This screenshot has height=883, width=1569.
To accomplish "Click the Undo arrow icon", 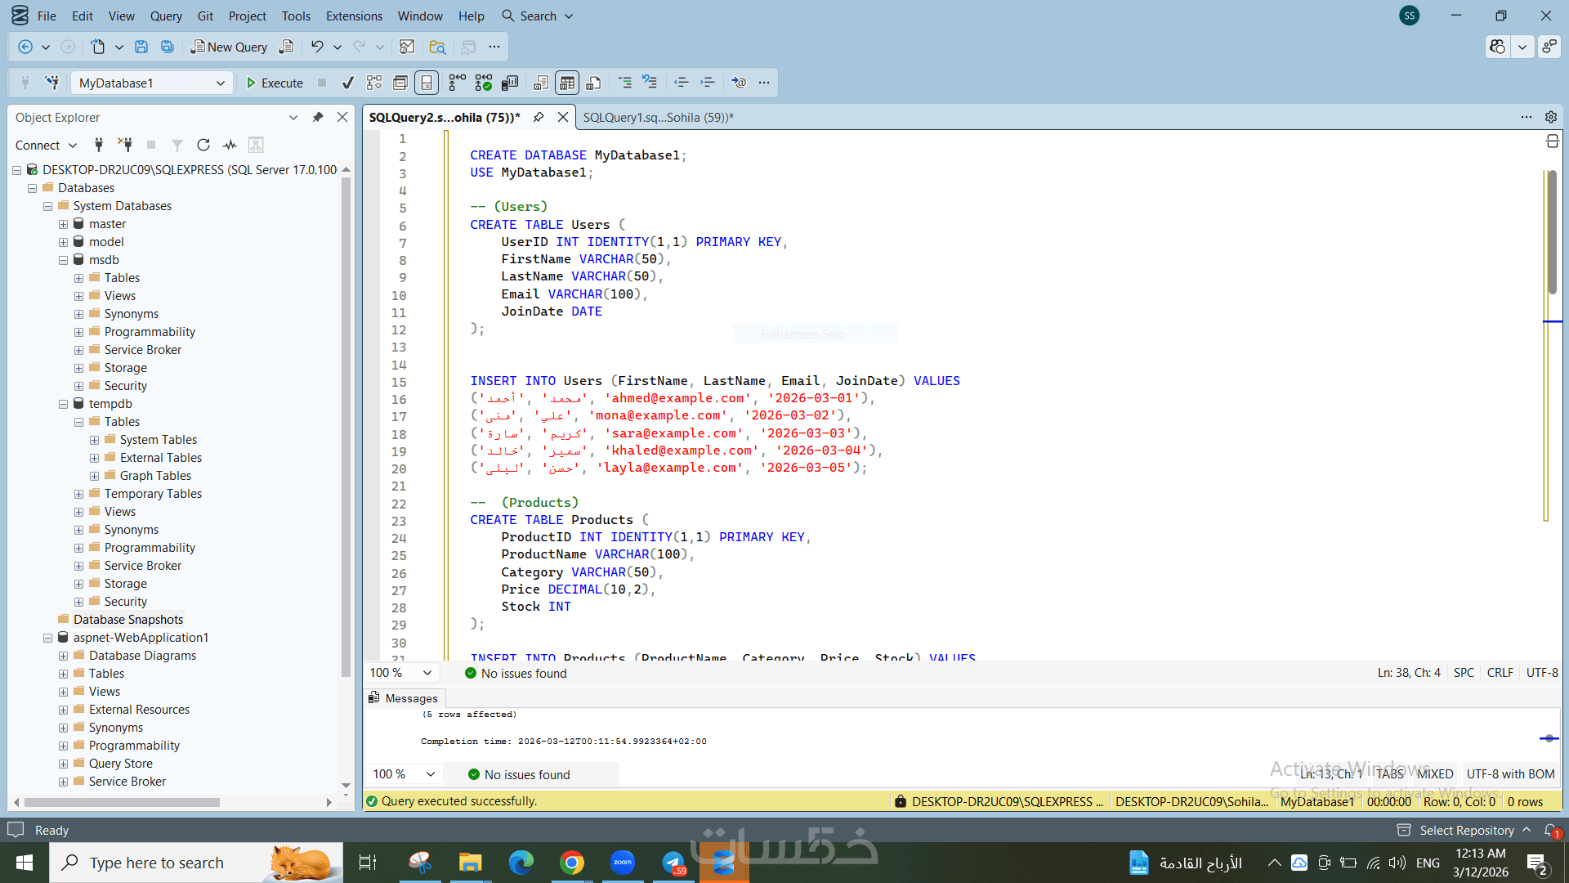I will [x=317, y=47].
